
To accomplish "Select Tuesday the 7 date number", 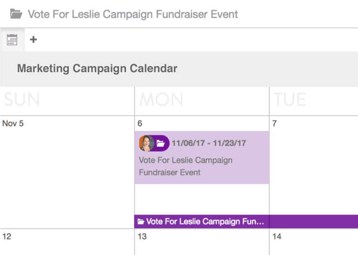I will (x=275, y=123).
